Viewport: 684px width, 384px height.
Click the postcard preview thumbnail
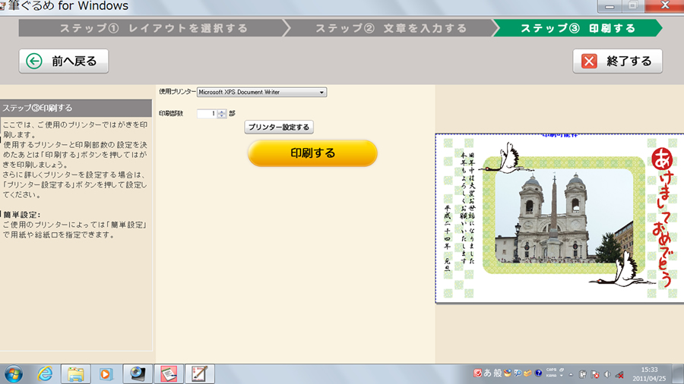coord(556,219)
